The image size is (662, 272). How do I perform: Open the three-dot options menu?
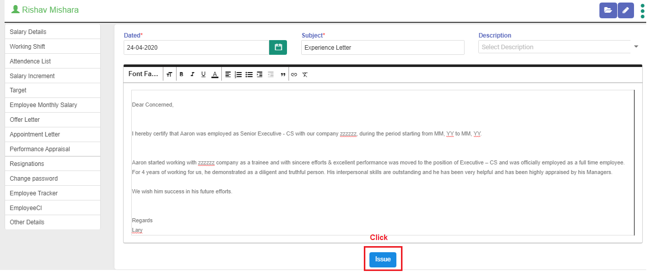click(643, 11)
